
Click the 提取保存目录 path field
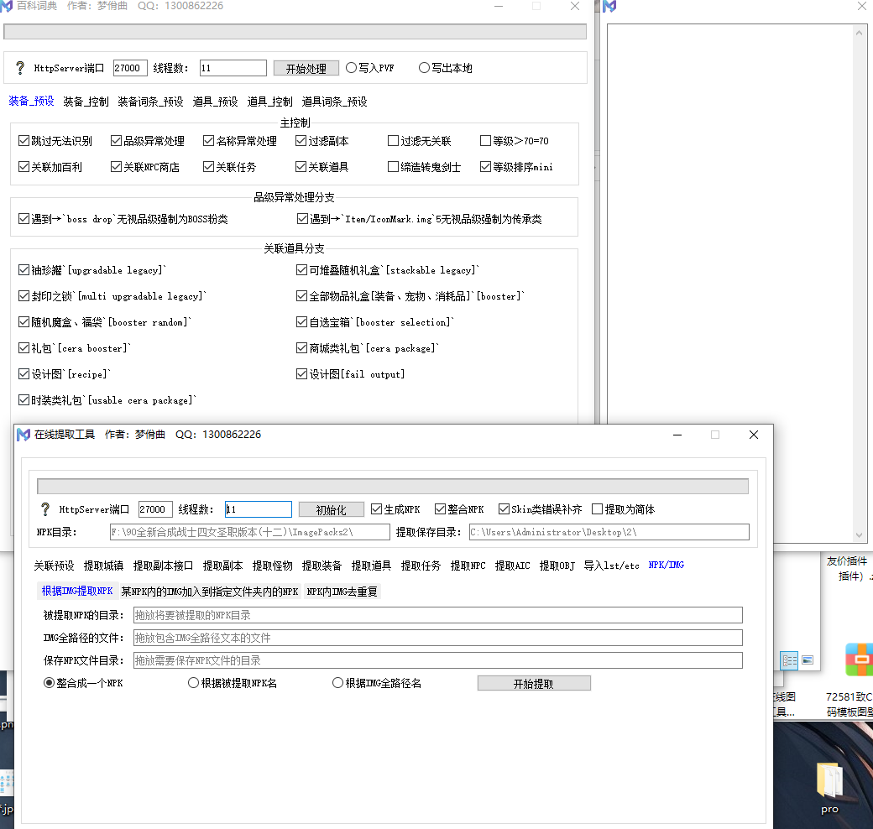point(609,532)
